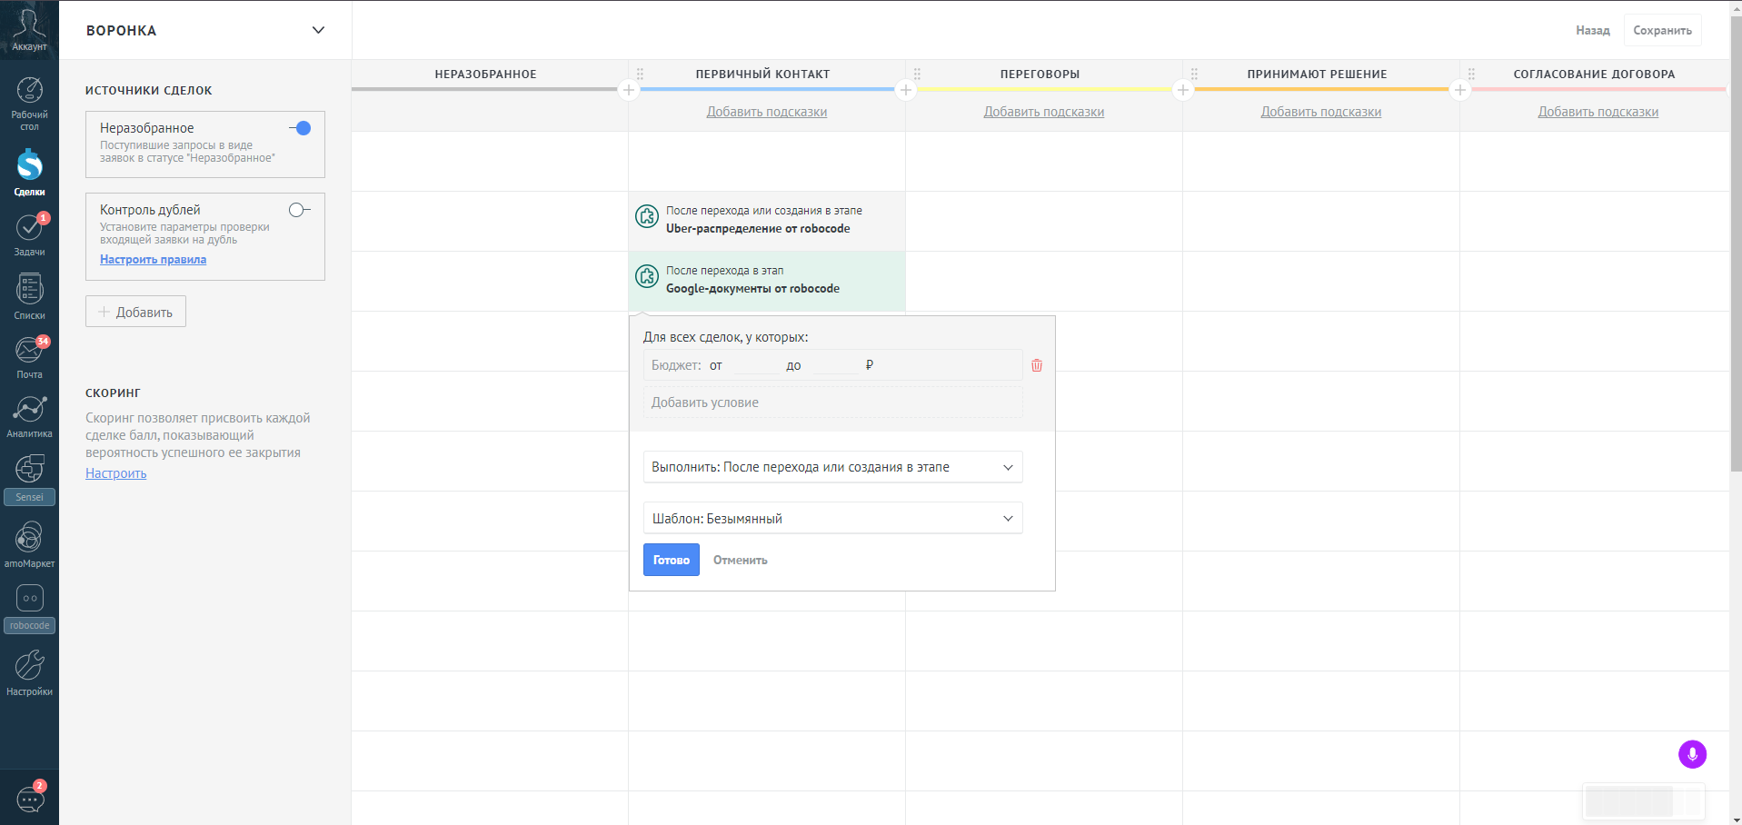Focus the budget 'от' input field
The height and width of the screenshot is (825, 1742).
[755, 365]
